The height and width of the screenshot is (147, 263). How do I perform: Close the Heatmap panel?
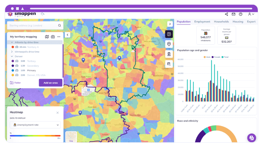[x=57, y=113]
